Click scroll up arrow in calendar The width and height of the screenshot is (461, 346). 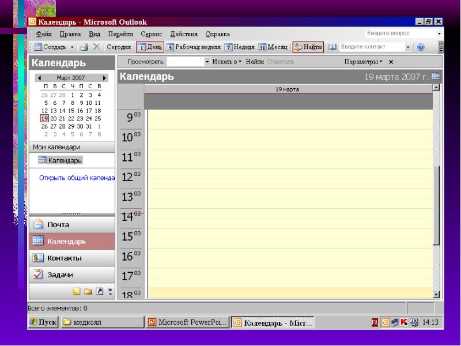click(436, 88)
